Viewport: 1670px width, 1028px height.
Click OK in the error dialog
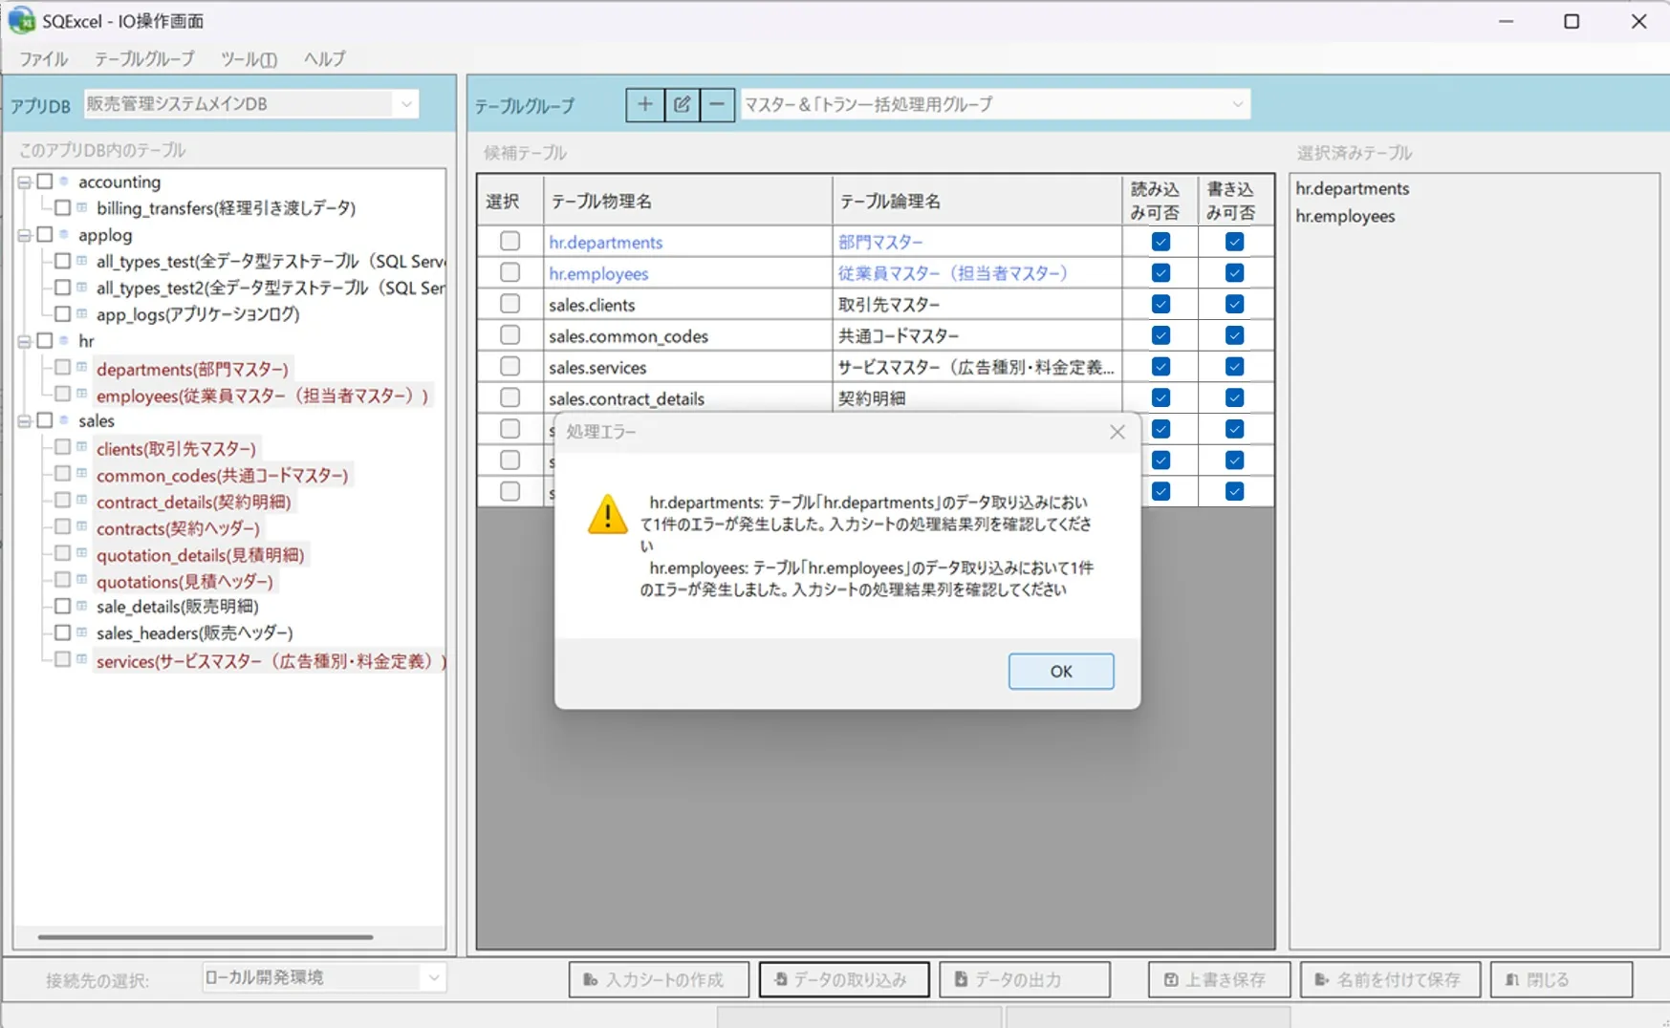point(1061,671)
